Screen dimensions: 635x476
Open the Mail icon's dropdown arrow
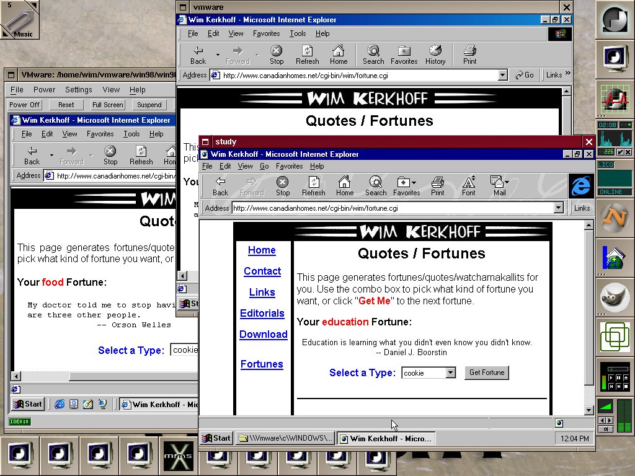(507, 182)
